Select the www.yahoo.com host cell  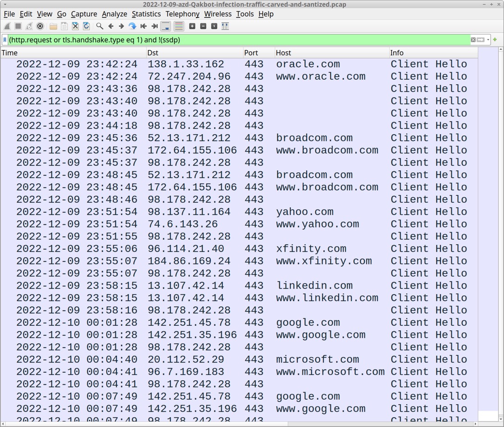coord(317,224)
